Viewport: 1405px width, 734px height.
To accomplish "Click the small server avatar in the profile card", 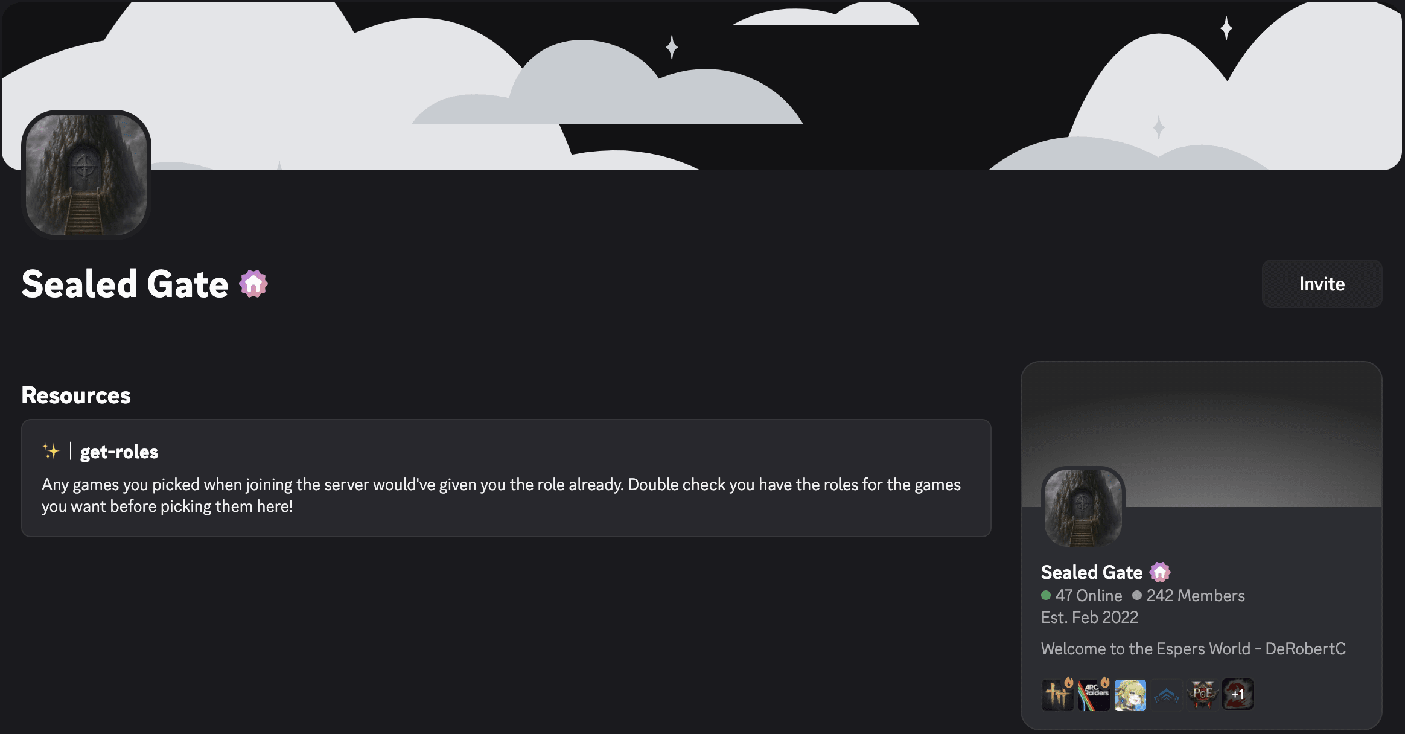I will (1083, 507).
